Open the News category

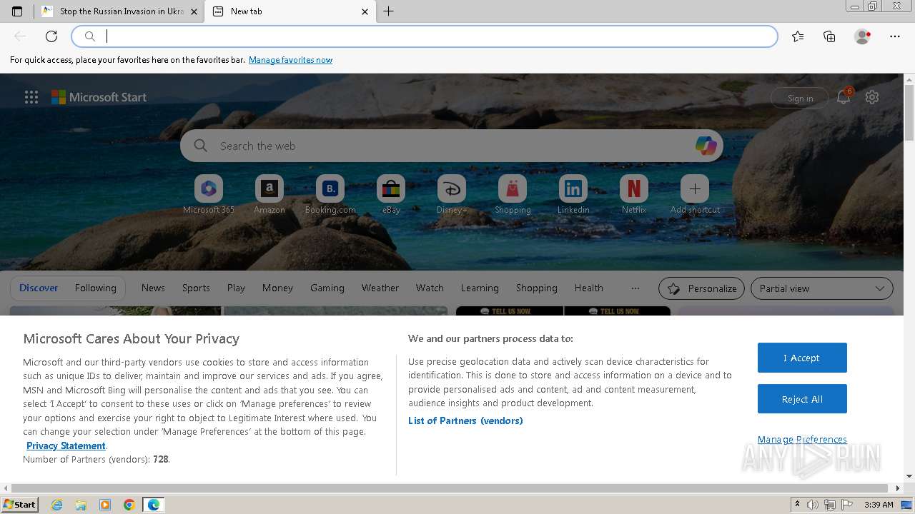[153, 288]
